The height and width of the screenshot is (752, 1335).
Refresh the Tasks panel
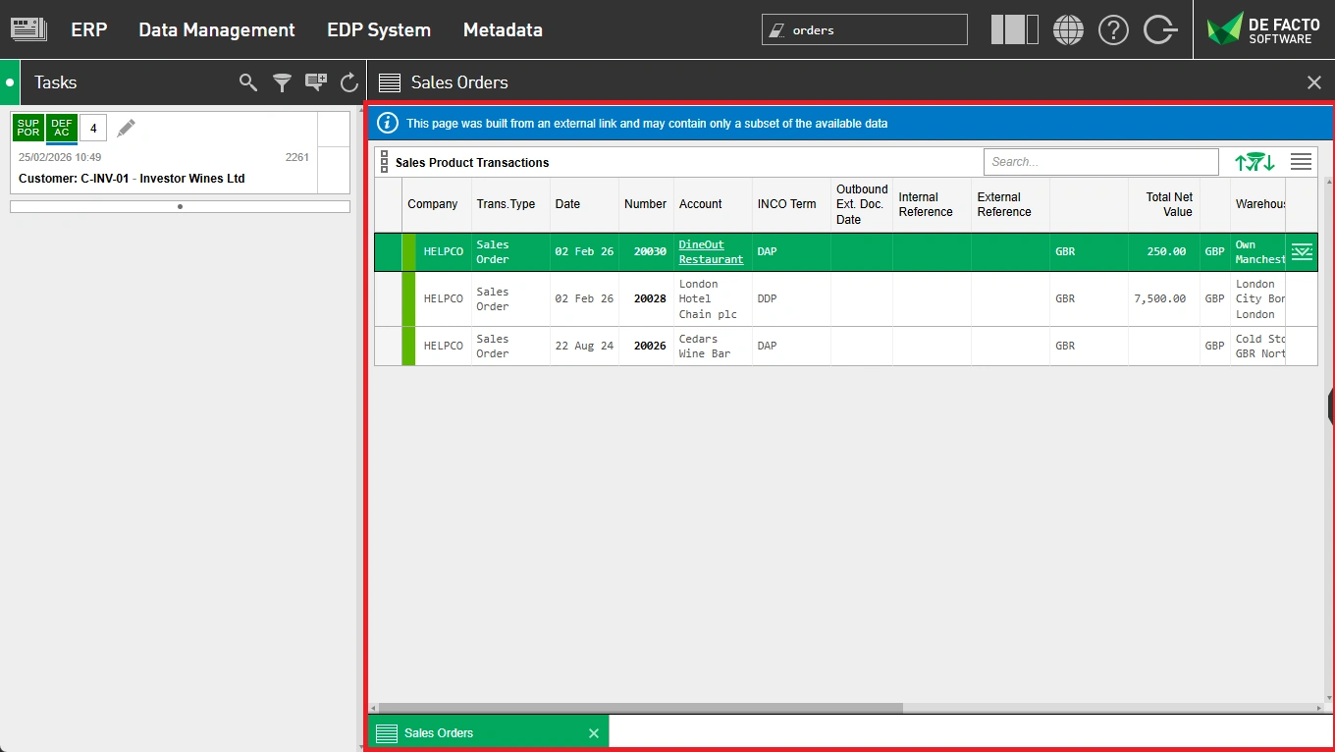pyautogui.click(x=348, y=82)
